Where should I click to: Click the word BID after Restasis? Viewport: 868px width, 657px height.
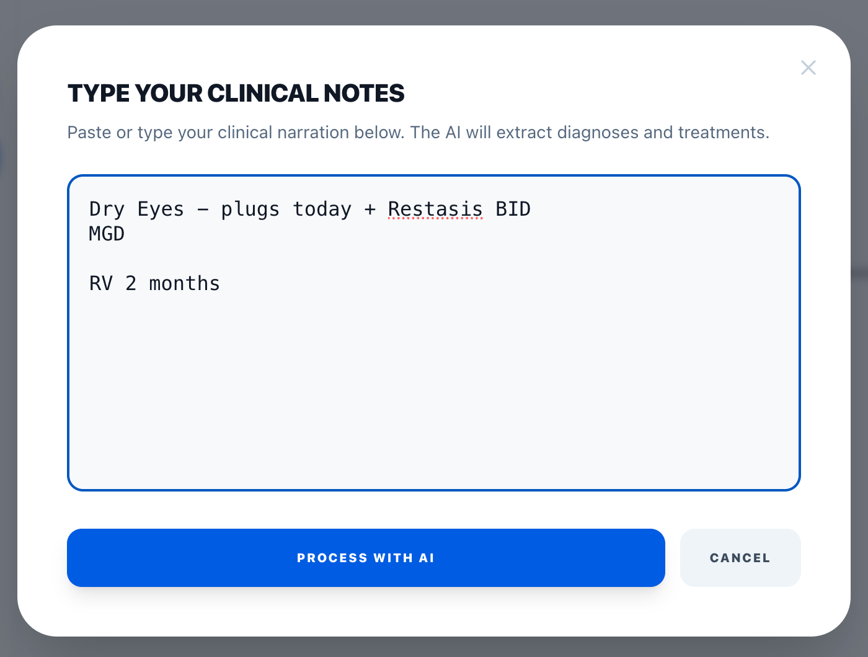(513, 209)
